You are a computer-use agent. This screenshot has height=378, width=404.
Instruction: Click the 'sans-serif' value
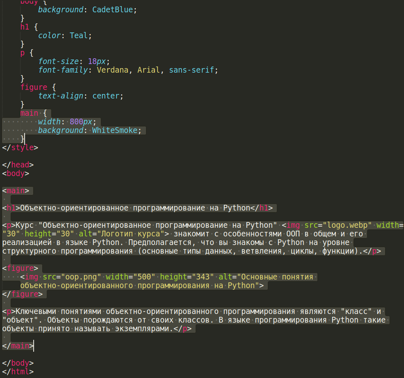point(192,70)
